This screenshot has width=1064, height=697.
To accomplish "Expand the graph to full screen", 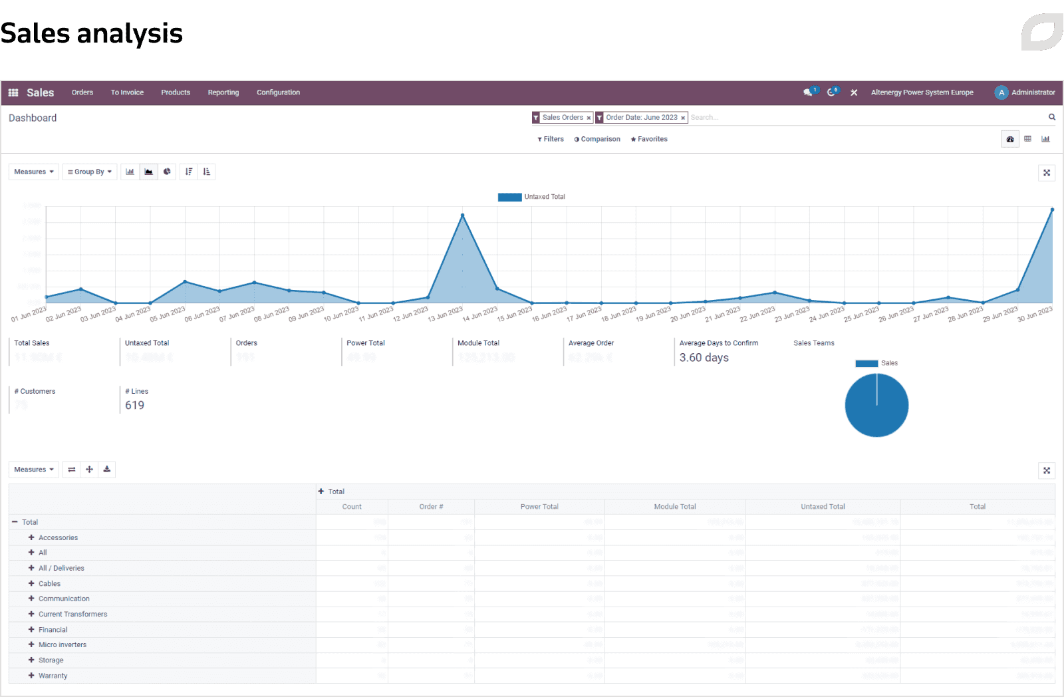I will 1047,172.
